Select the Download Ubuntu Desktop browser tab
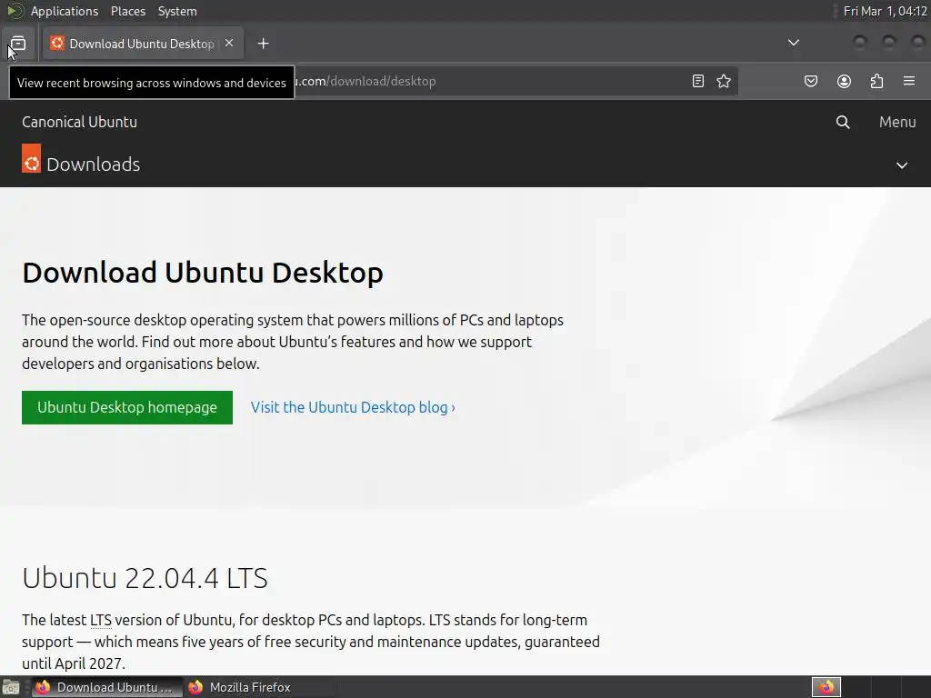 pos(143,44)
